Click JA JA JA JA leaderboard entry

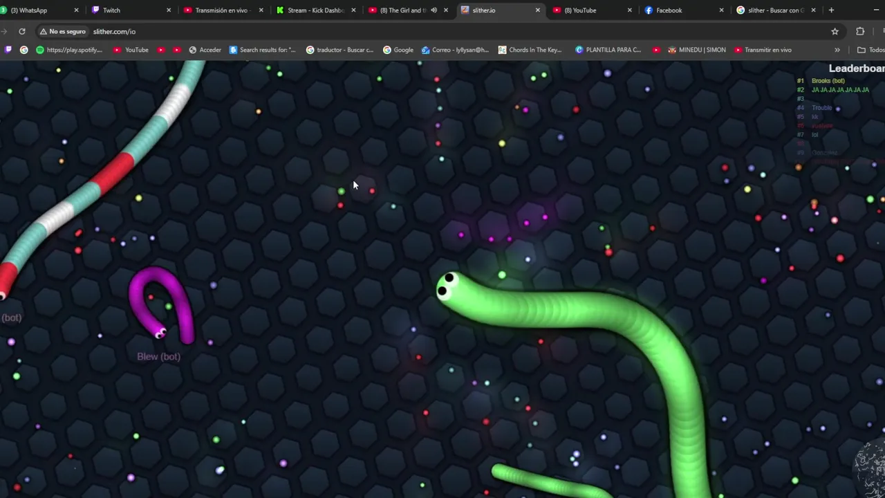click(x=840, y=90)
